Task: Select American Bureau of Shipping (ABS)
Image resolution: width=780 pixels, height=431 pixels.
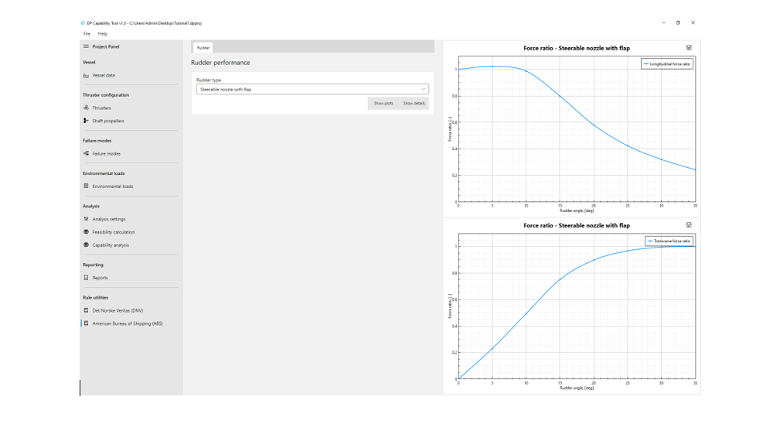Action: [129, 323]
